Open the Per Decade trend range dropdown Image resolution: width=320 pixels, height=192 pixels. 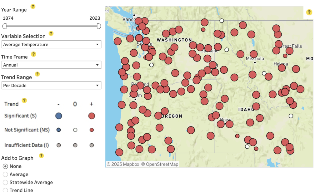[x=51, y=85]
